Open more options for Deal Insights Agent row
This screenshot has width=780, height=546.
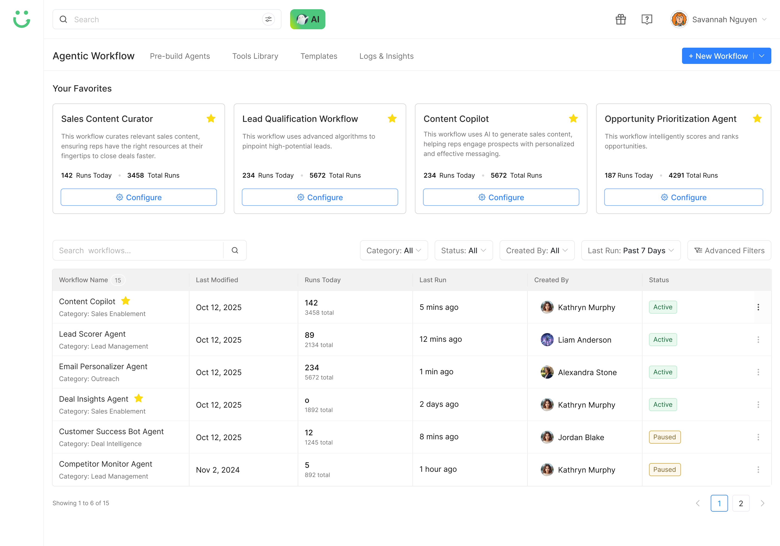tap(758, 405)
